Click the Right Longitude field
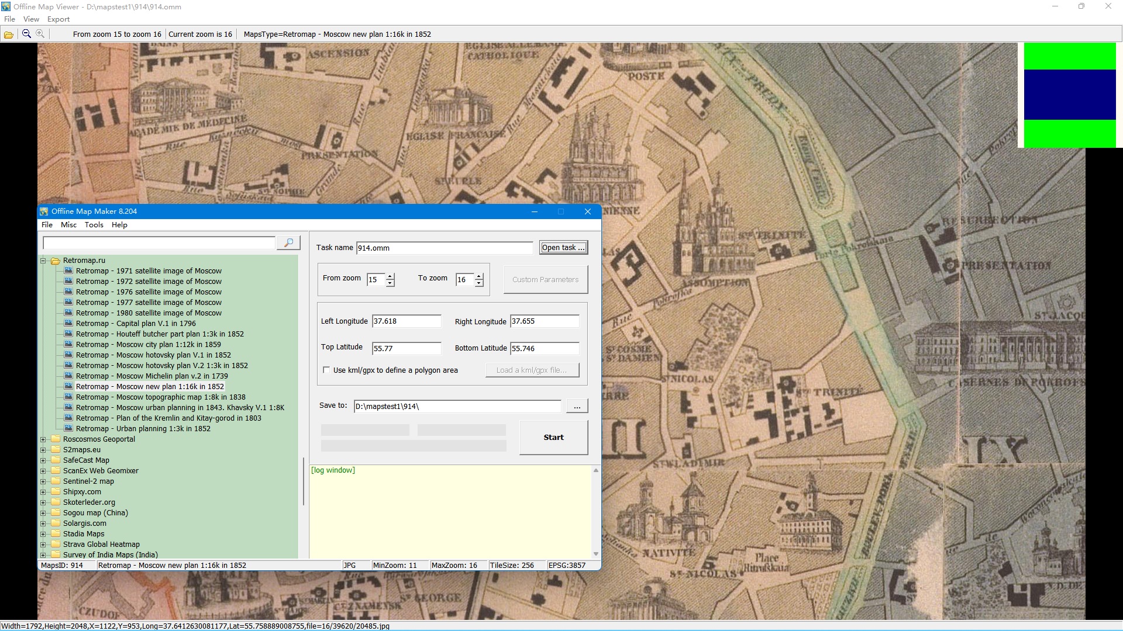1123x631 pixels. (545, 321)
